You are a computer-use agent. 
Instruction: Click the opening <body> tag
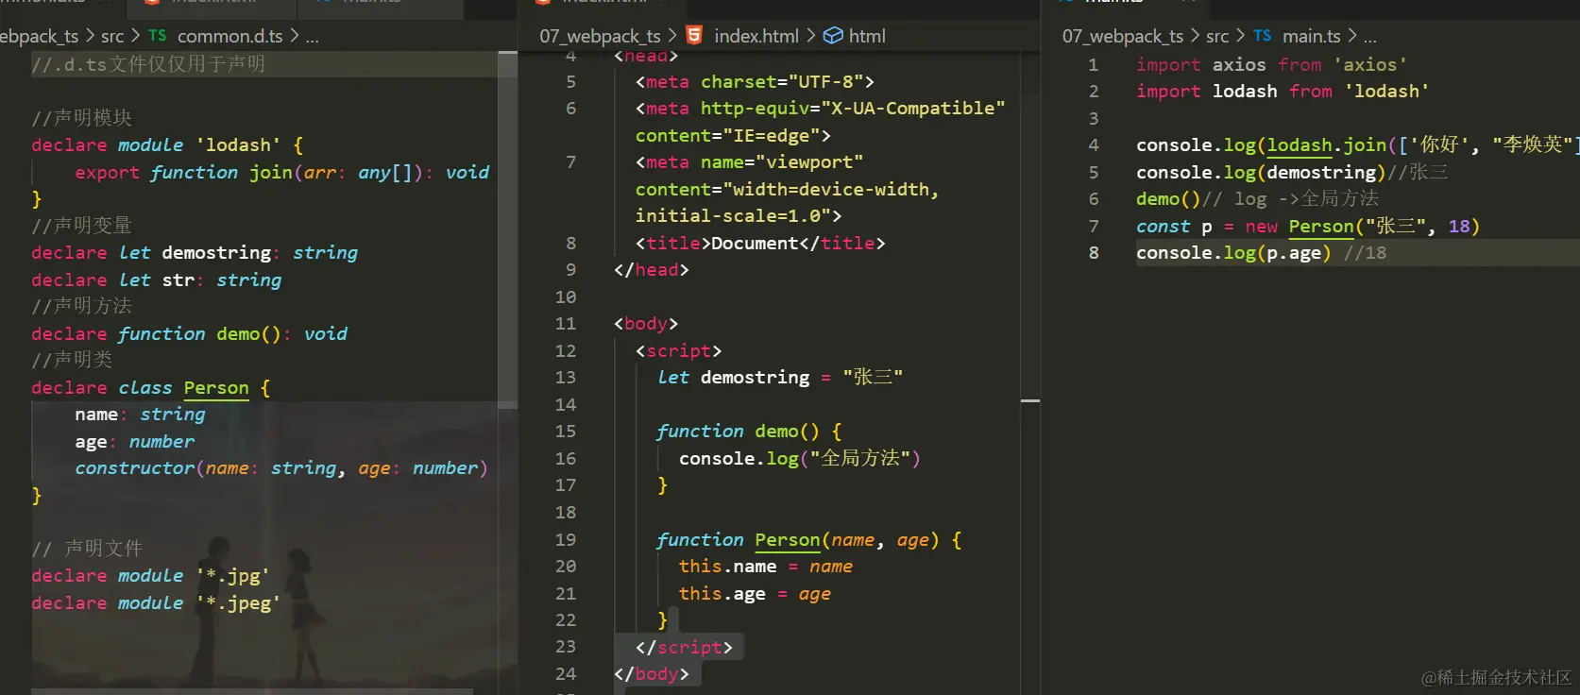click(x=646, y=323)
